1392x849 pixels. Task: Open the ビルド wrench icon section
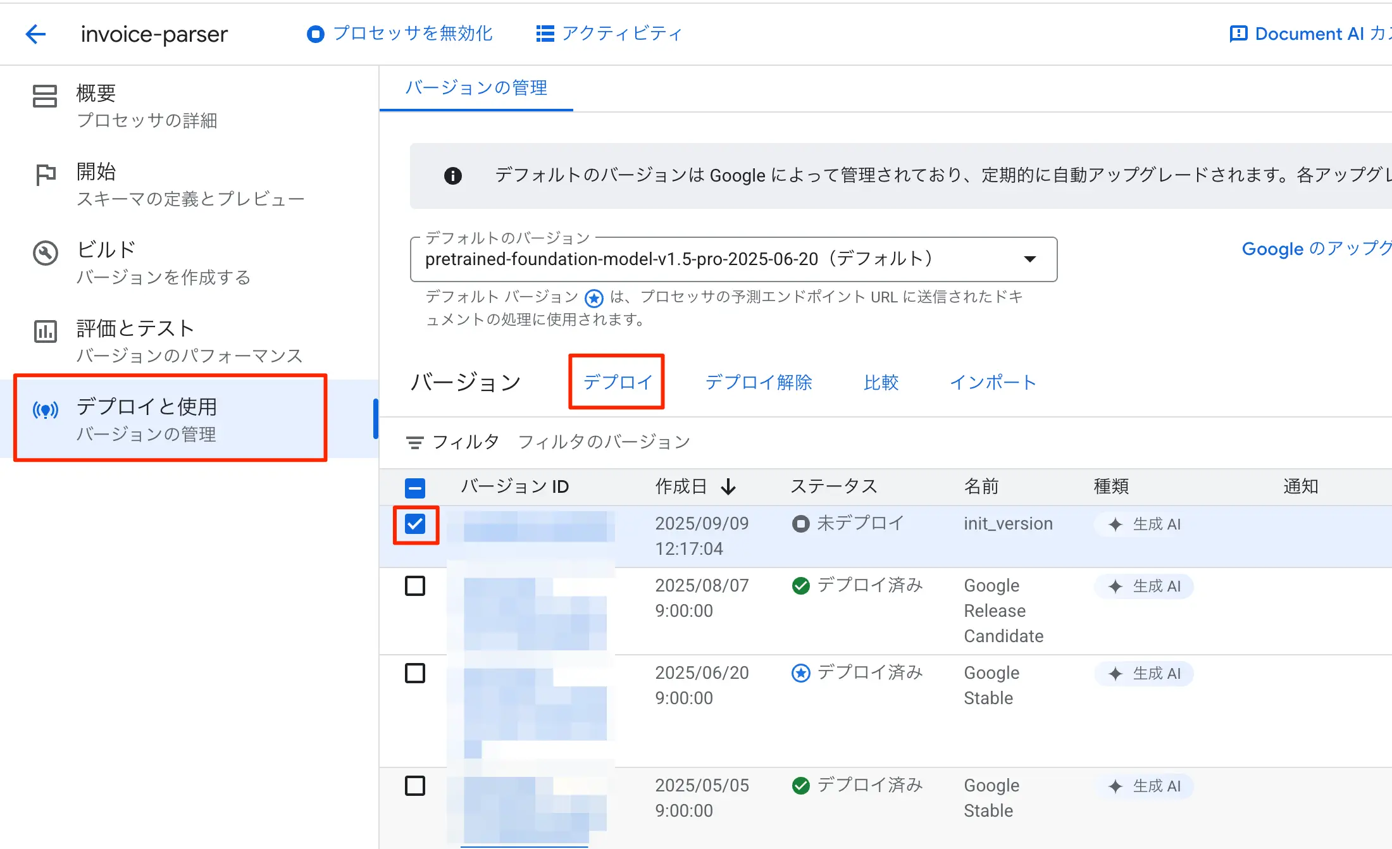[46, 253]
